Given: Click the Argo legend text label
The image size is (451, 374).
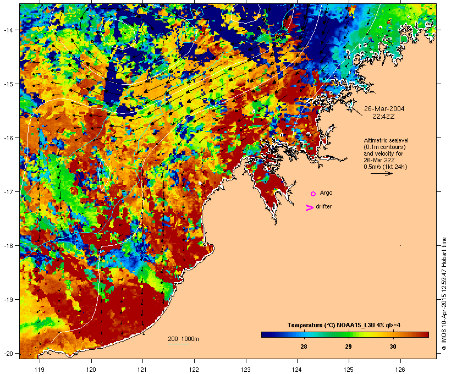Looking at the screenshot, I should click(326, 193).
